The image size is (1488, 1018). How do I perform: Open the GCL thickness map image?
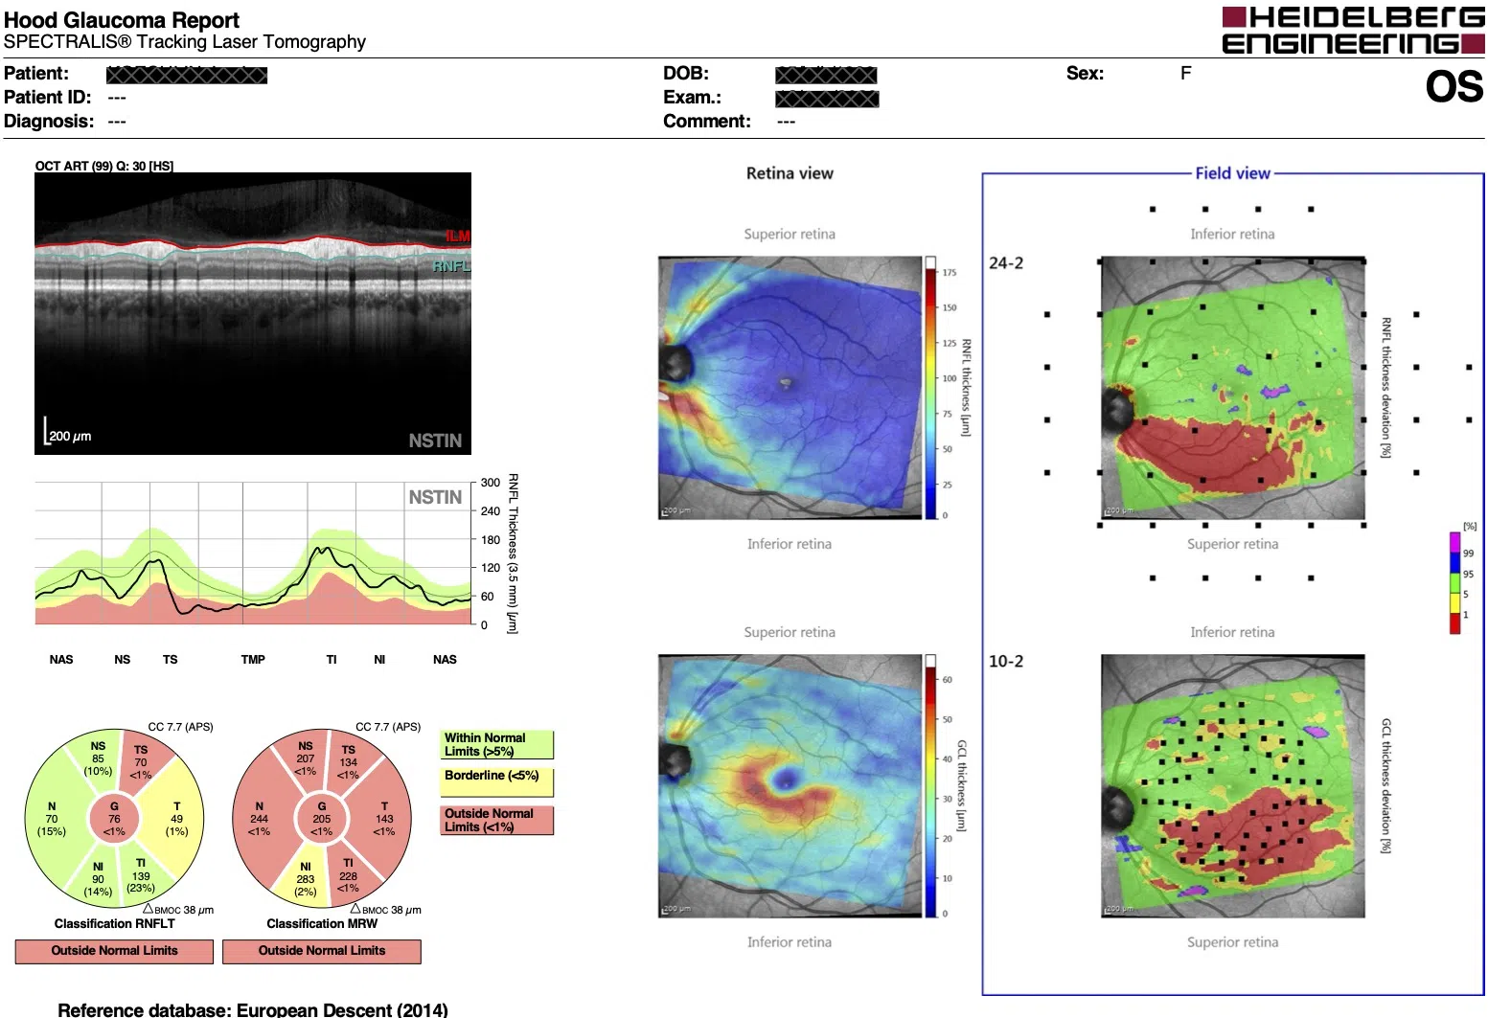[790, 786]
